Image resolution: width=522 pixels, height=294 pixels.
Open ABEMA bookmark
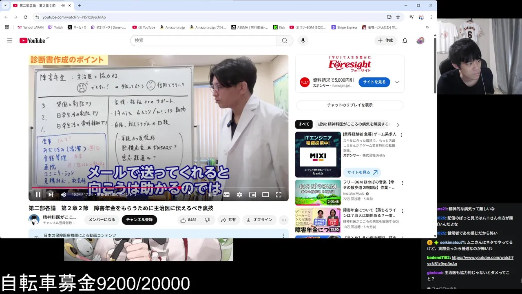pyautogui.click(x=250, y=27)
